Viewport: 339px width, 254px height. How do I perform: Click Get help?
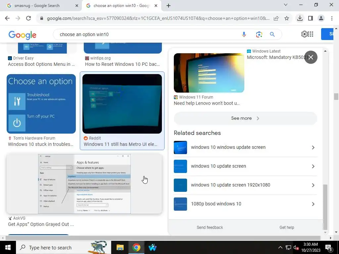[287, 228]
